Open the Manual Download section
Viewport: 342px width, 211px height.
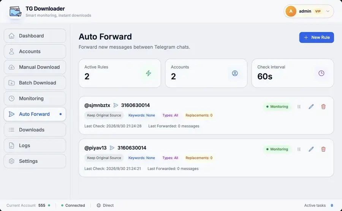tap(35, 67)
